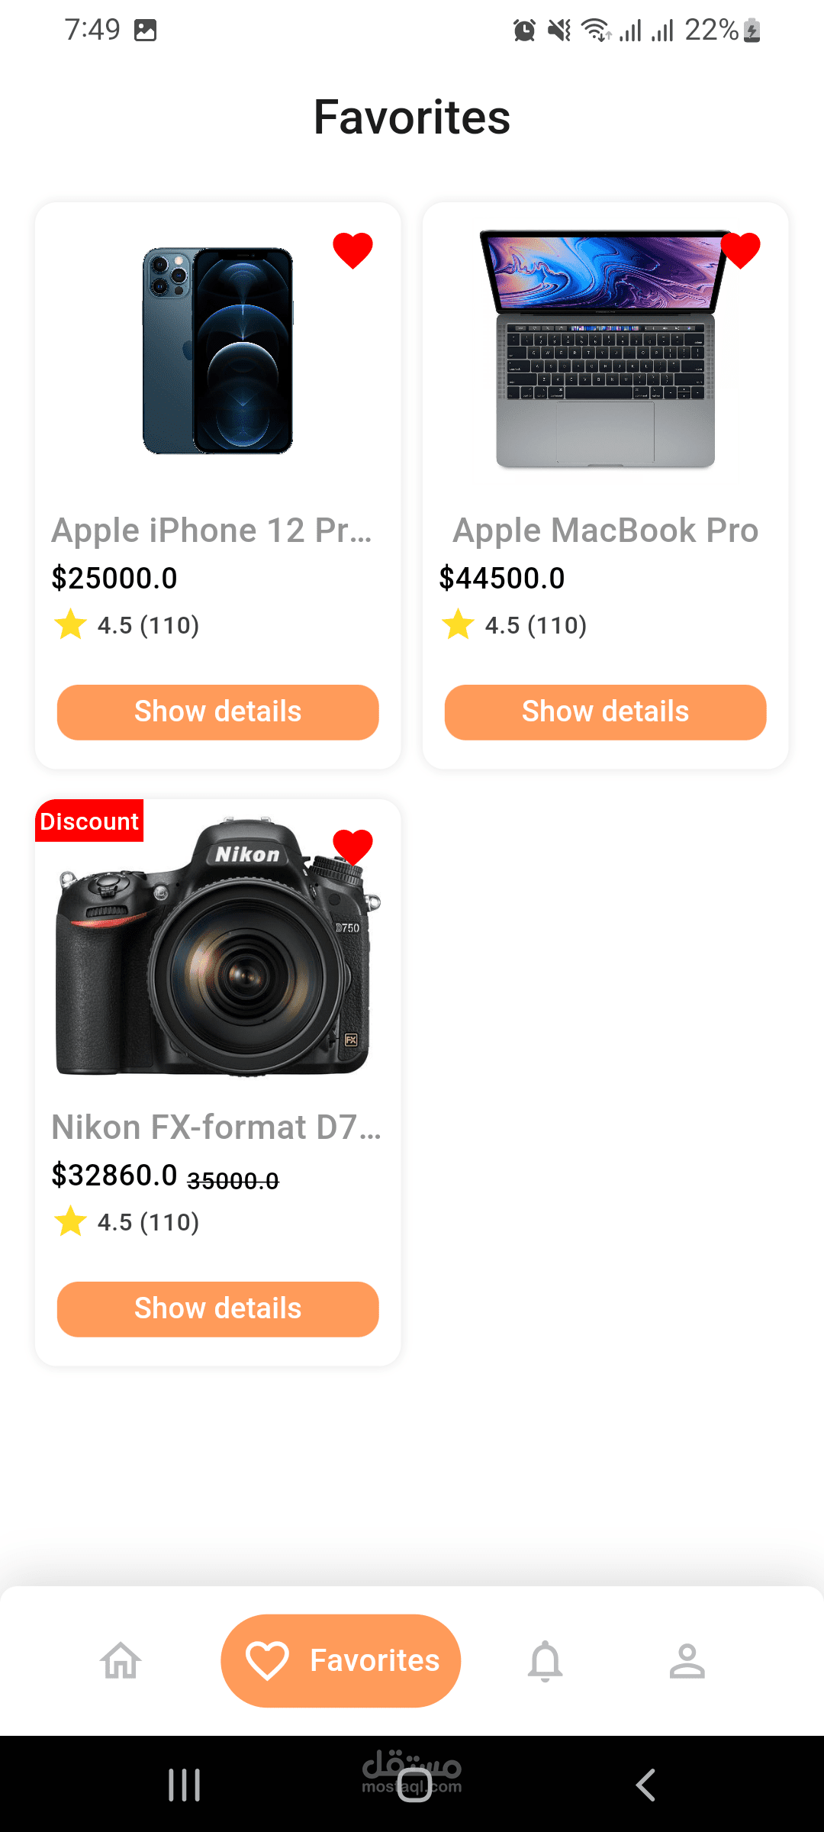
Task: Open Android recent apps button
Action: click(184, 1785)
